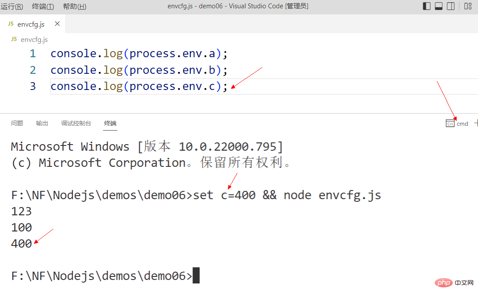Open the customize layout icon
The image size is (478, 297).
pos(468,6)
